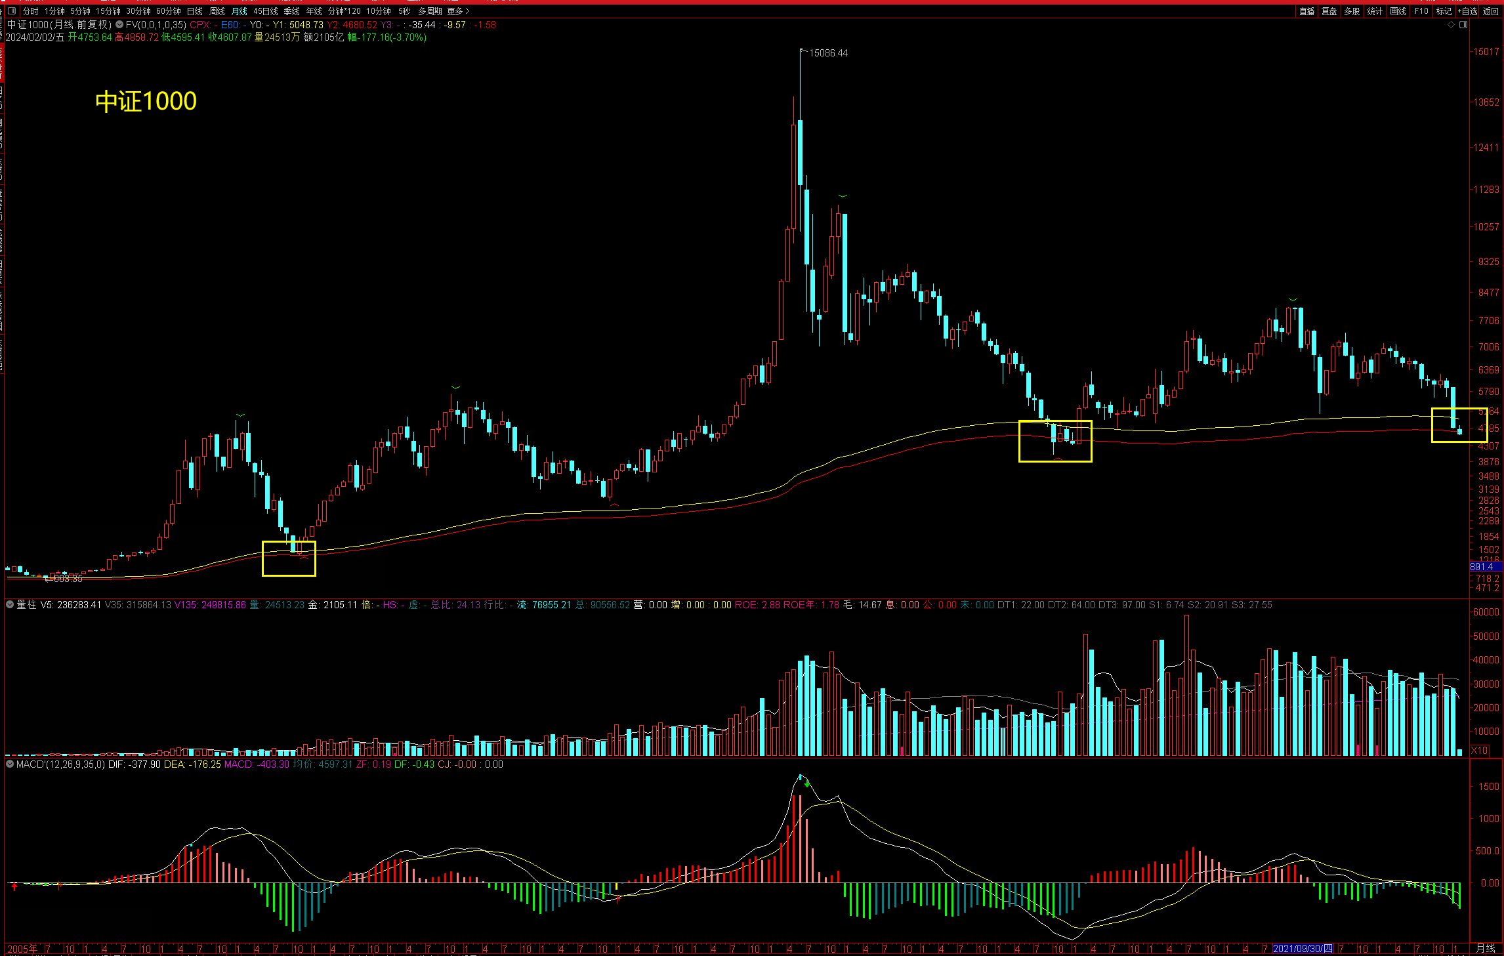The height and width of the screenshot is (956, 1504).
Task: Switch to the 周线 weekly period tab
Action: click(217, 11)
